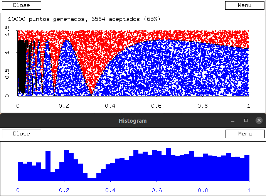Close the scatter plot window via Close button
Viewport: 266px width, 196px height.
click(22, 5)
